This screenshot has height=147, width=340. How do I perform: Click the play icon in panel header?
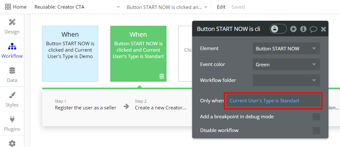click(x=293, y=29)
